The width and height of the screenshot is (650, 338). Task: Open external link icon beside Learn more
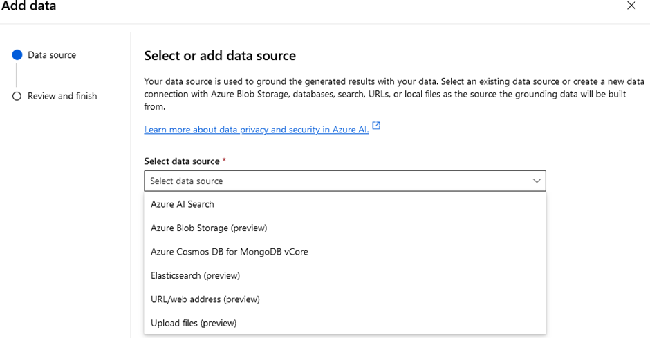(x=376, y=126)
